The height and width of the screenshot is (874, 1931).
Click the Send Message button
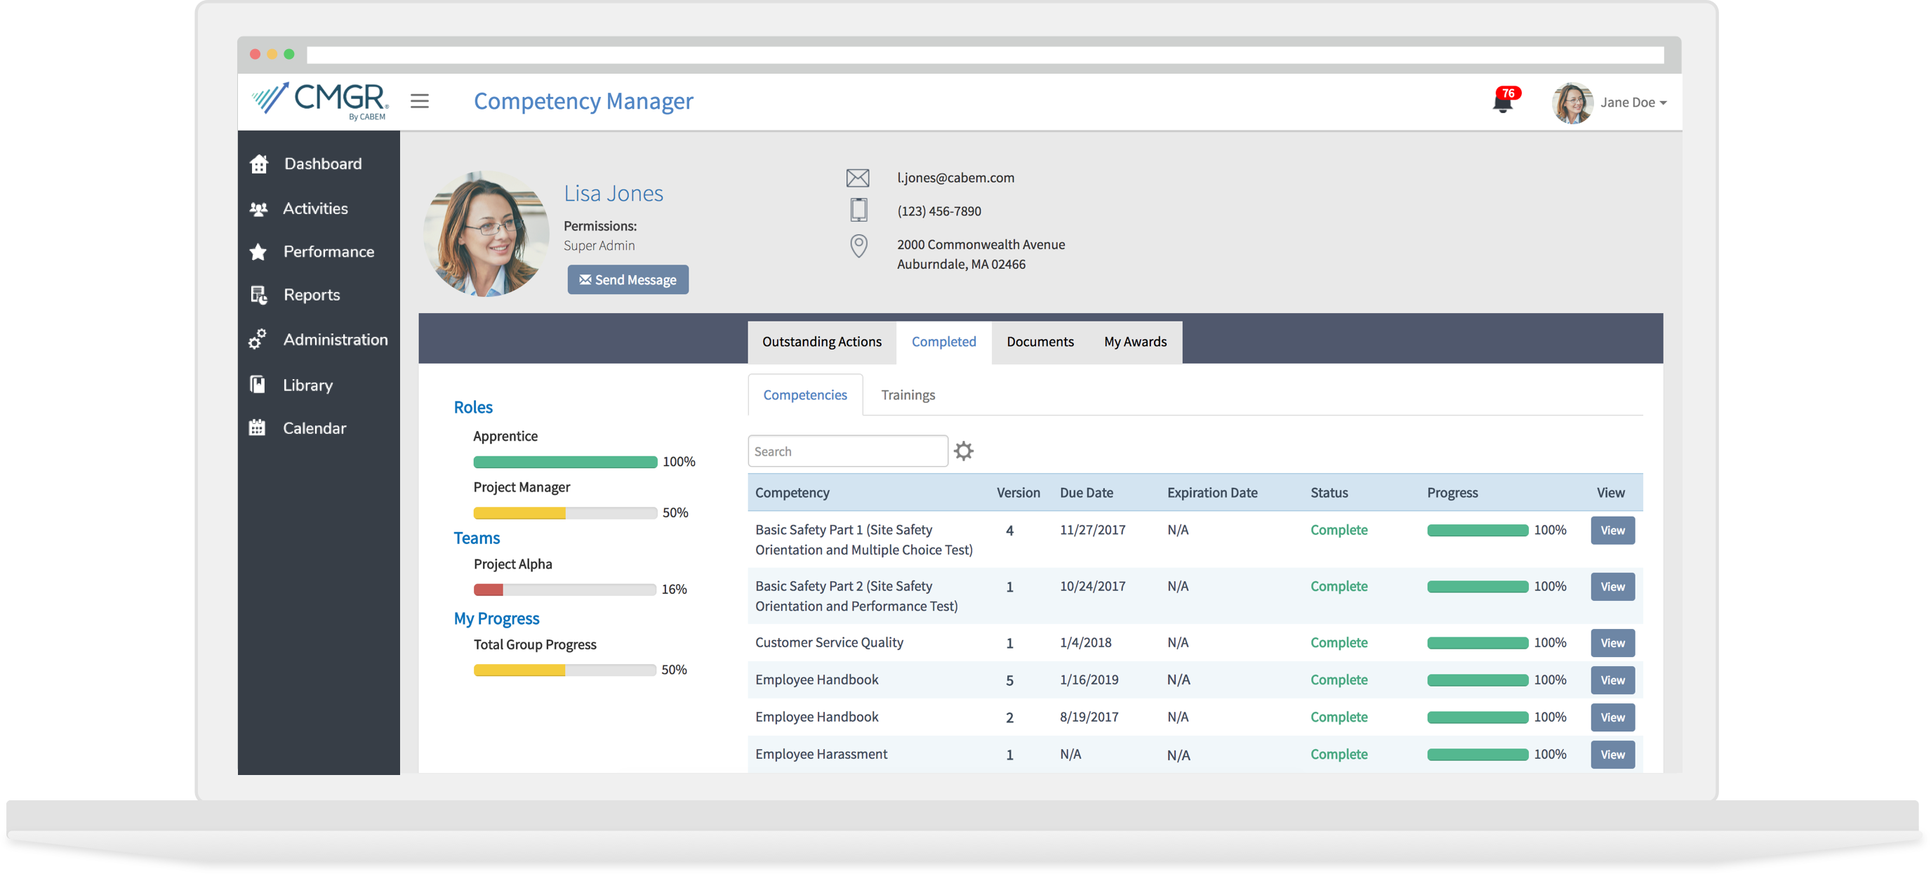pyautogui.click(x=628, y=279)
